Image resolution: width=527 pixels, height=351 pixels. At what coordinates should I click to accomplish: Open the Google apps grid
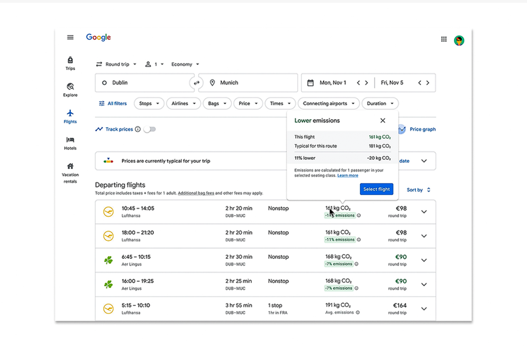click(x=444, y=39)
